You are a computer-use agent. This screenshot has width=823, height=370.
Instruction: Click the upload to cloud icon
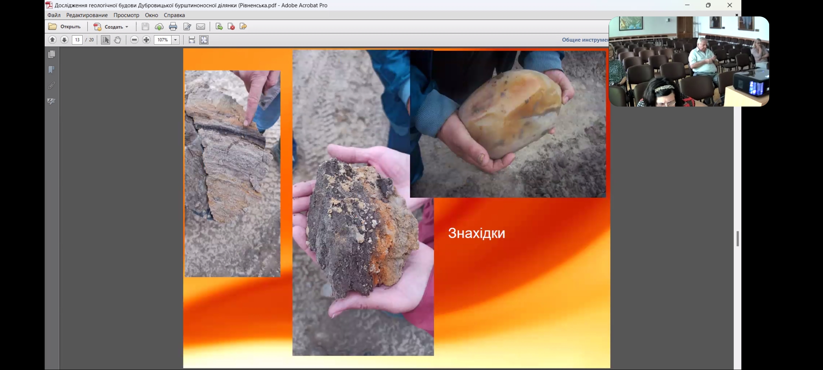159,26
